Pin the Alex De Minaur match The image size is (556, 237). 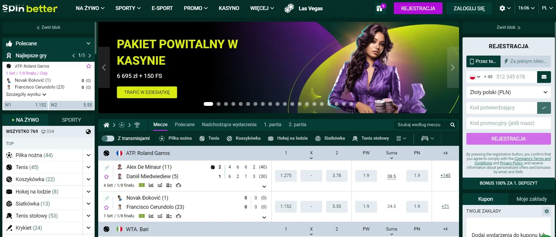click(106, 168)
